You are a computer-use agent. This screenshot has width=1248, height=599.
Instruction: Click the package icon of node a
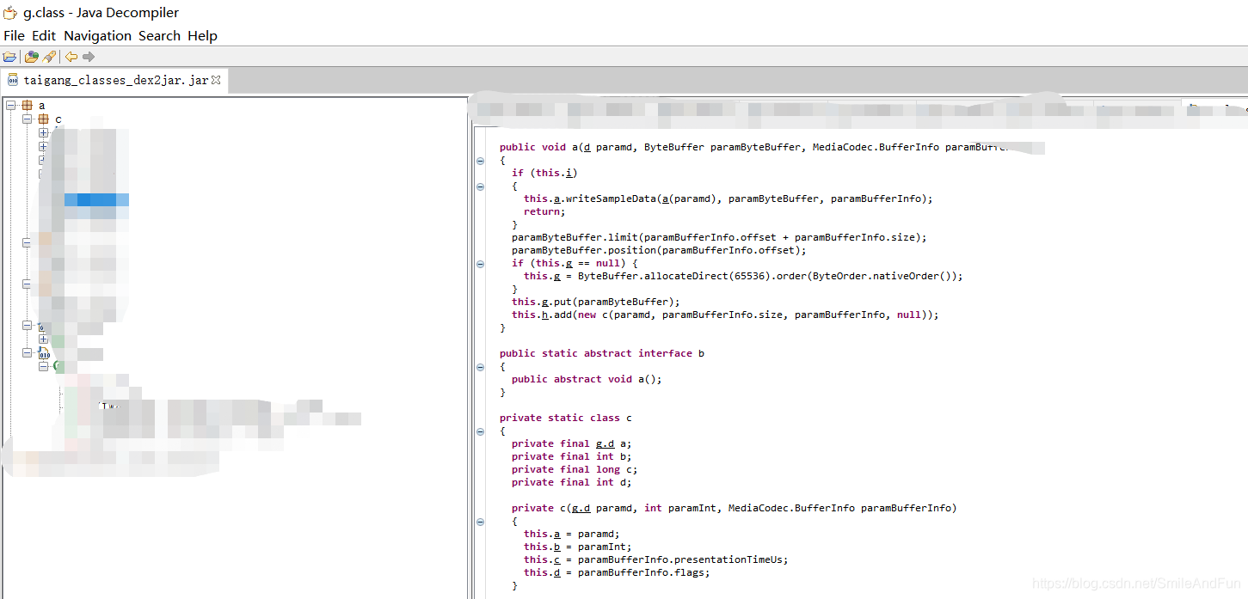[27, 106]
